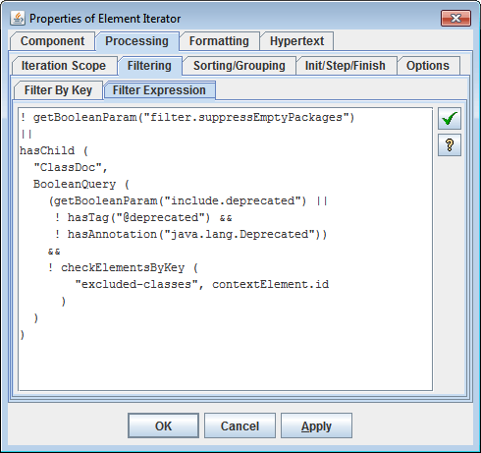
Task: Open the Iteration Scope tab
Action: click(x=64, y=66)
